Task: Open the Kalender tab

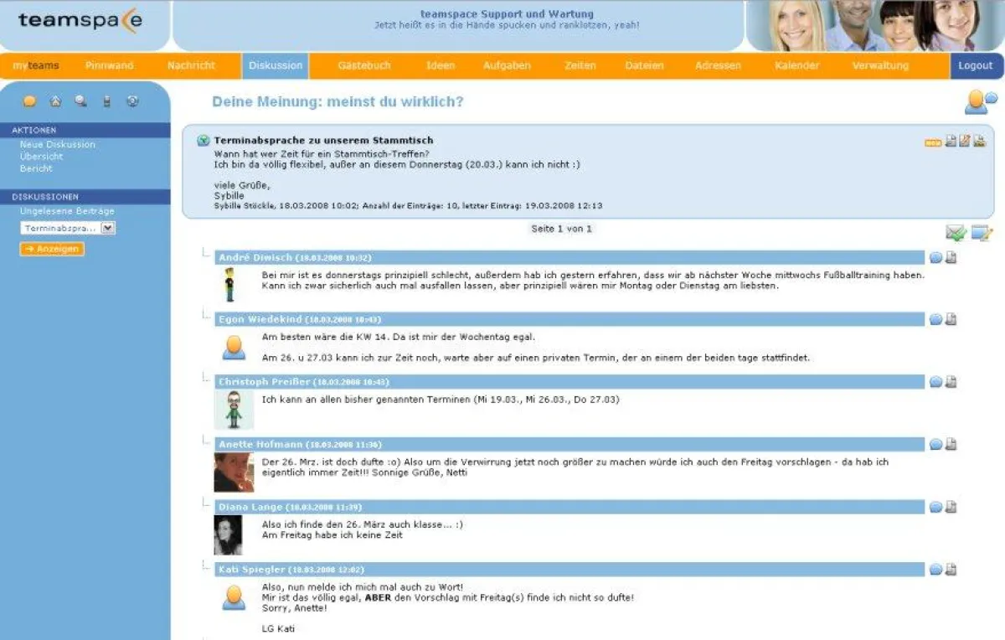Action: (796, 65)
